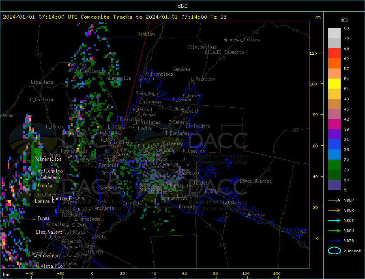Click the Lomas_Blancas place label
Viewport: 365px width, 279px height.
point(255,181)
